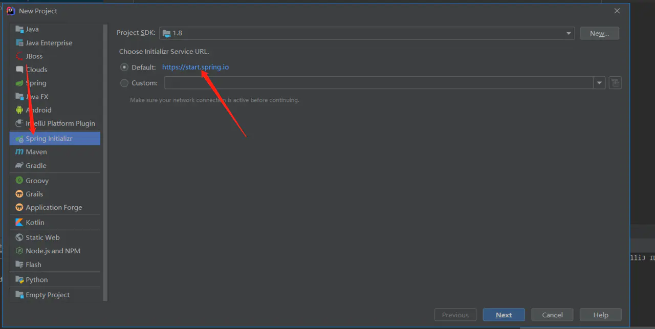The image size is (655, 329).
Task: Expand the Custom URL history dropdown arrow
Action: point(599,83)
